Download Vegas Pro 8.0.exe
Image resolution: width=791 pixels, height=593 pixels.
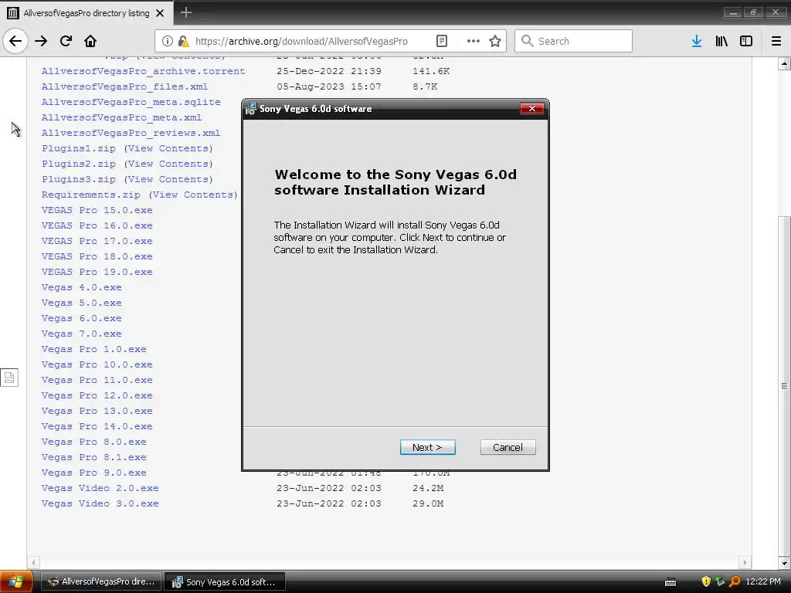pyautogui.click(x=93, y=442)
